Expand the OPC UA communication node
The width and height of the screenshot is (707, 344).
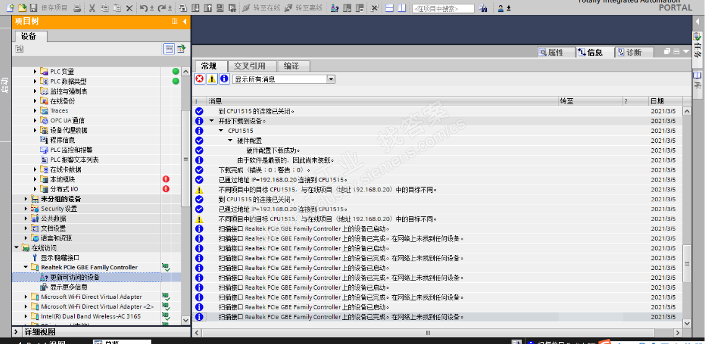coord(35,120)
